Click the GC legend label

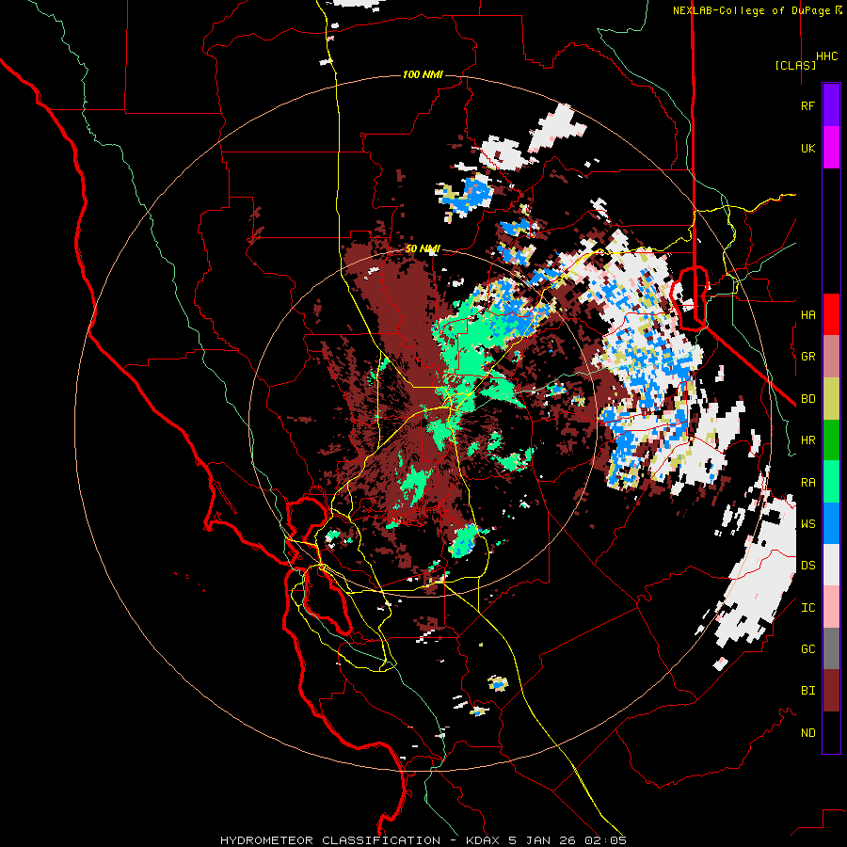(x=807, y=649)
